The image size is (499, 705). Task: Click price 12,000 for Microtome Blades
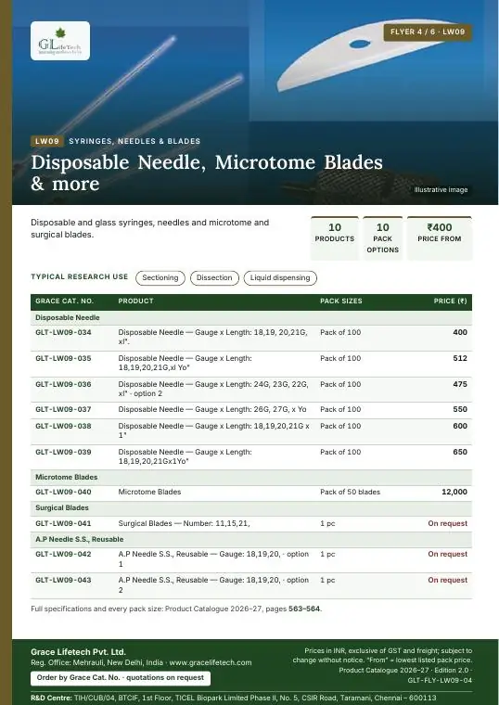pyautogui.click(x=454, y=493)
